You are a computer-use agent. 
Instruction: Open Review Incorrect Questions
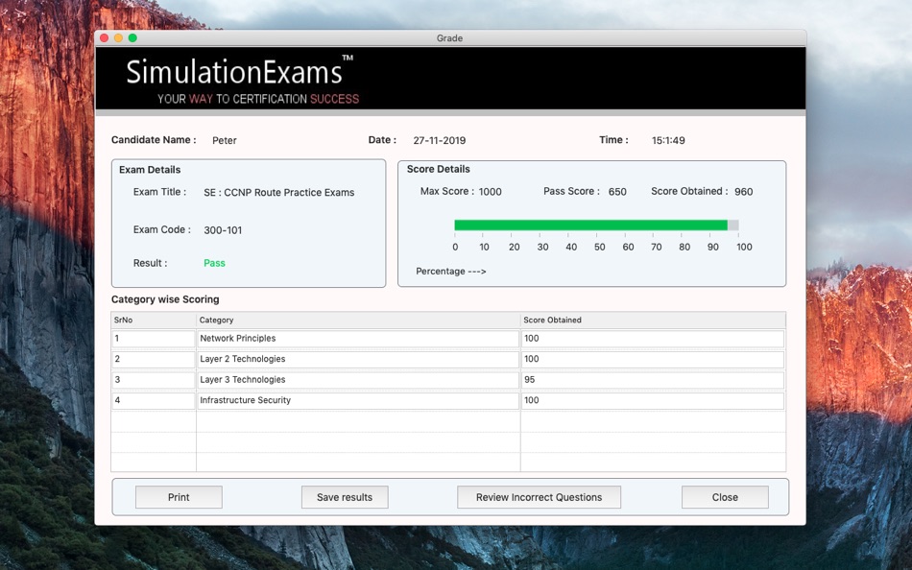click(539, 497)
